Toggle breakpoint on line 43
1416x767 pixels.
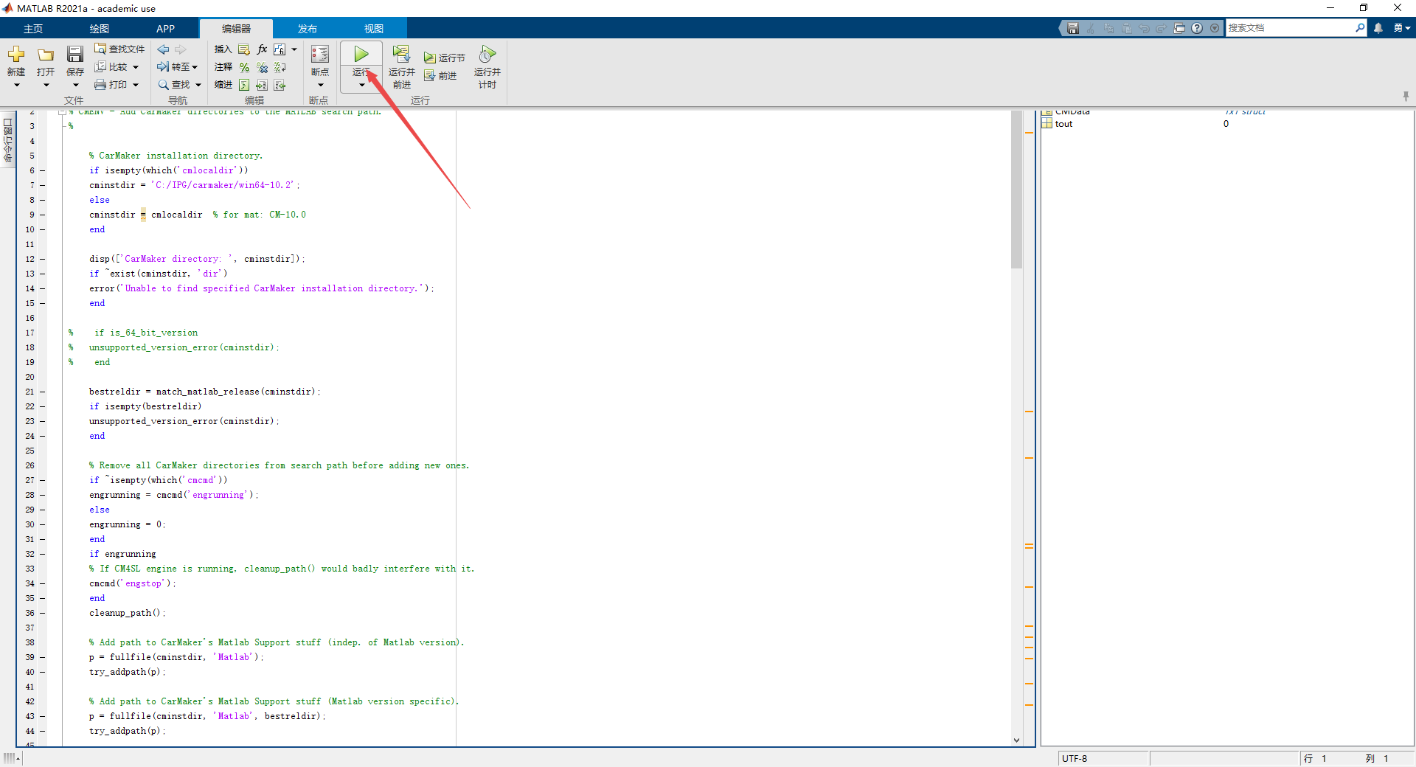click(x=43, y=716)
